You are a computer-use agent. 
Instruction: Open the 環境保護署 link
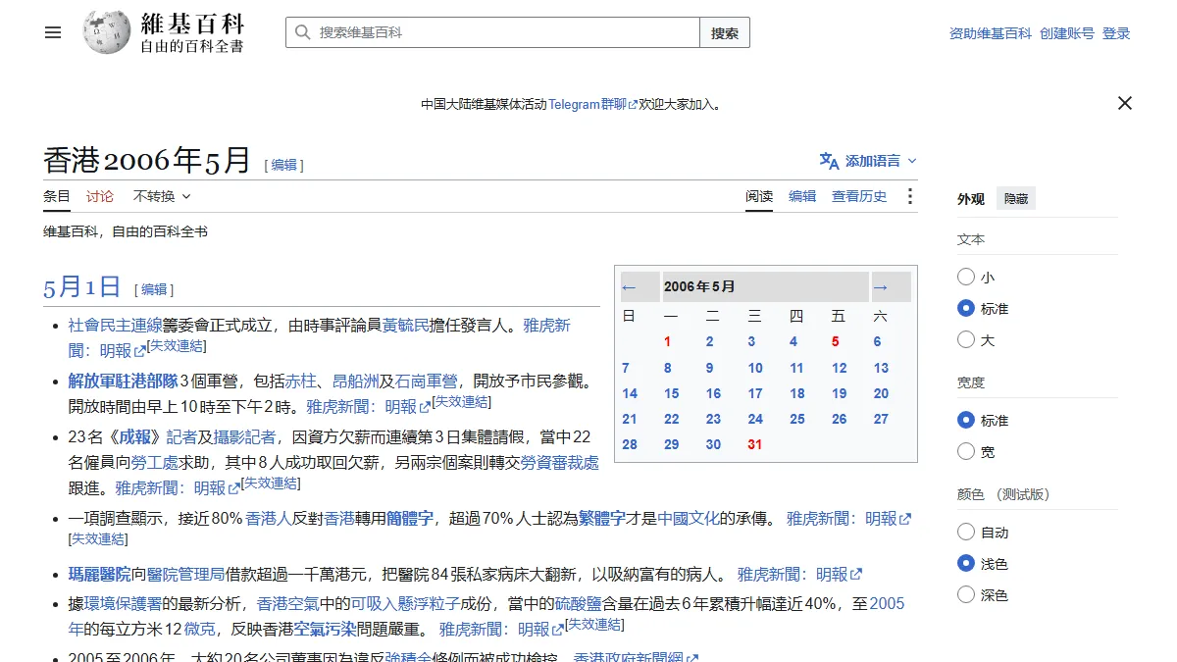(x=123, y=603)
